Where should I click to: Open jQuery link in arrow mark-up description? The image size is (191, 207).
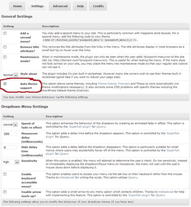pyautogui.click(x=160, y=195)
